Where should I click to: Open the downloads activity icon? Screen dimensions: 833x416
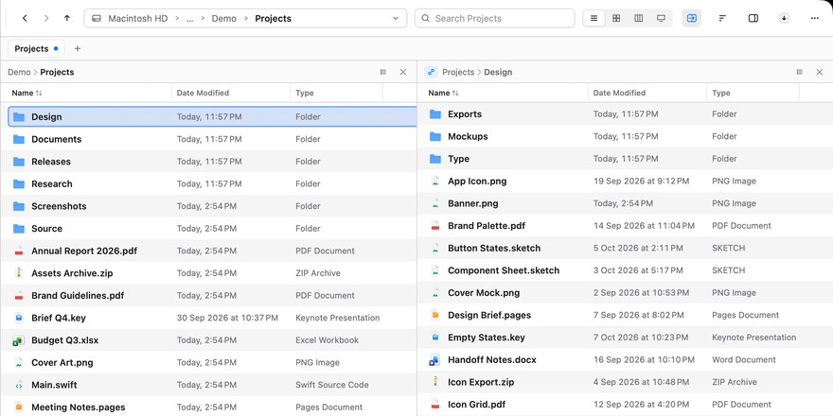point(784,18)
